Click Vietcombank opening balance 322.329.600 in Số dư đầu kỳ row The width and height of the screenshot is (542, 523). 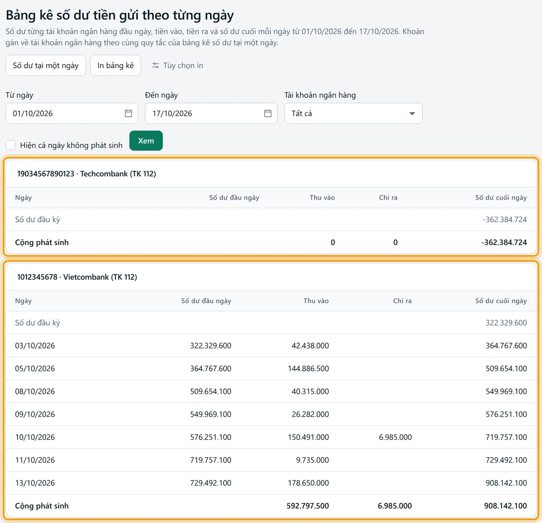506,323
